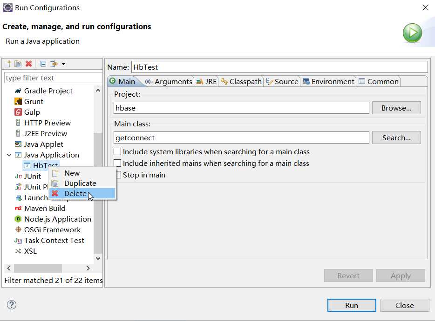This screenshot has height=321, width=435.
Task: Open the filter dropdown arrow in toolbar
Action: (64, 64)
